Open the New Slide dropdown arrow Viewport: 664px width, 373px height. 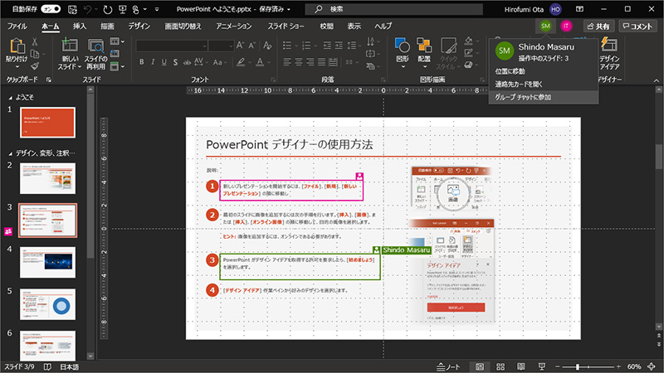tap(79, 67)
